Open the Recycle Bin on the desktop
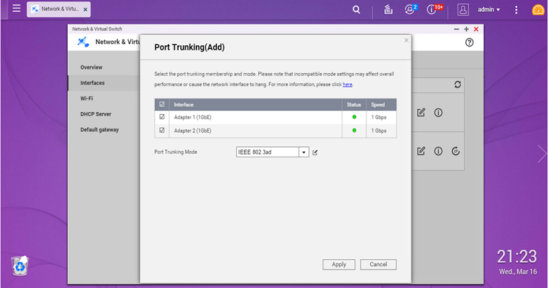 tap(20, 266)
